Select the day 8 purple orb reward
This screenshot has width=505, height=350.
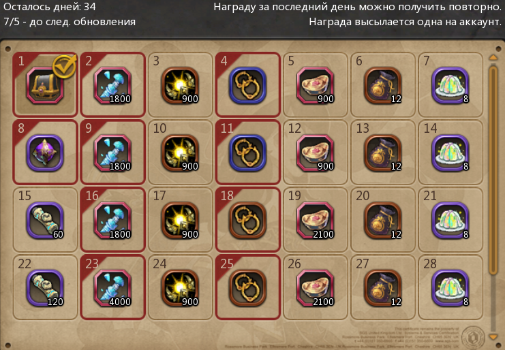45,153
